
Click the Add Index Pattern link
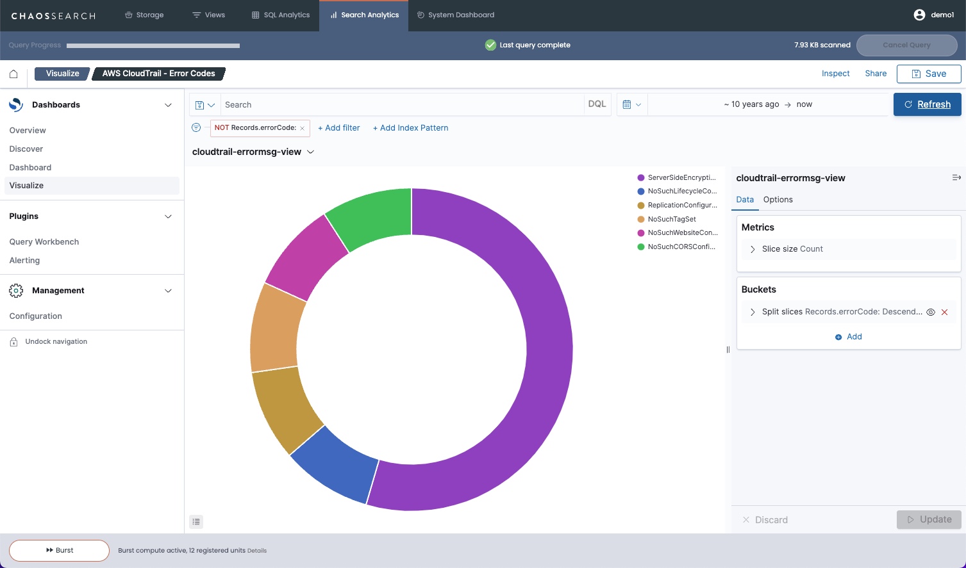coord(410,128)
